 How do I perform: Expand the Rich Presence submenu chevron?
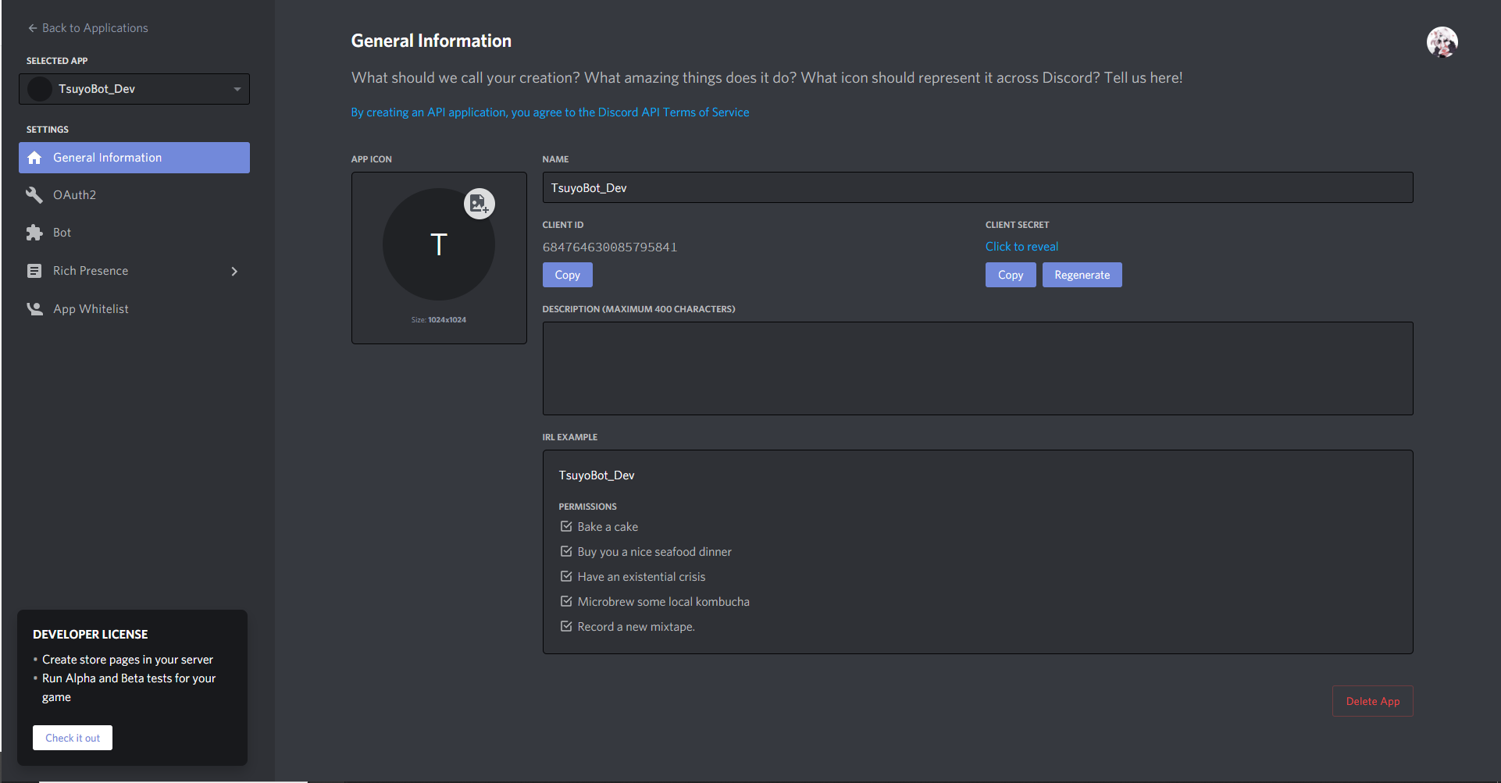click(x=234, y=272)
